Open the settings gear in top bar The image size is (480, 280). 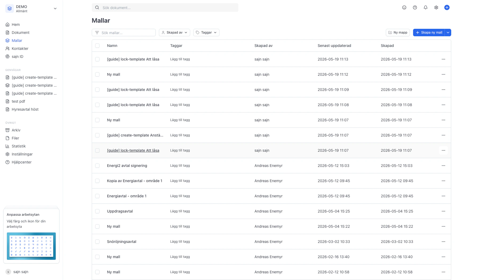[x=436, y=7]
